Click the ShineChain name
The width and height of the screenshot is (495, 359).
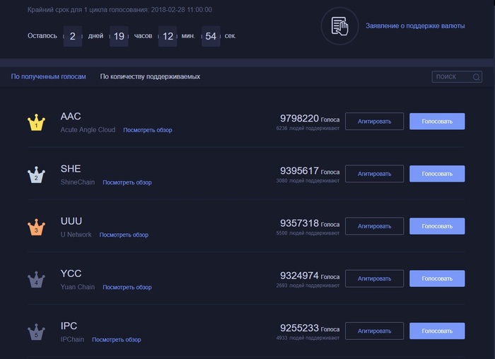(x=78, y=182)
